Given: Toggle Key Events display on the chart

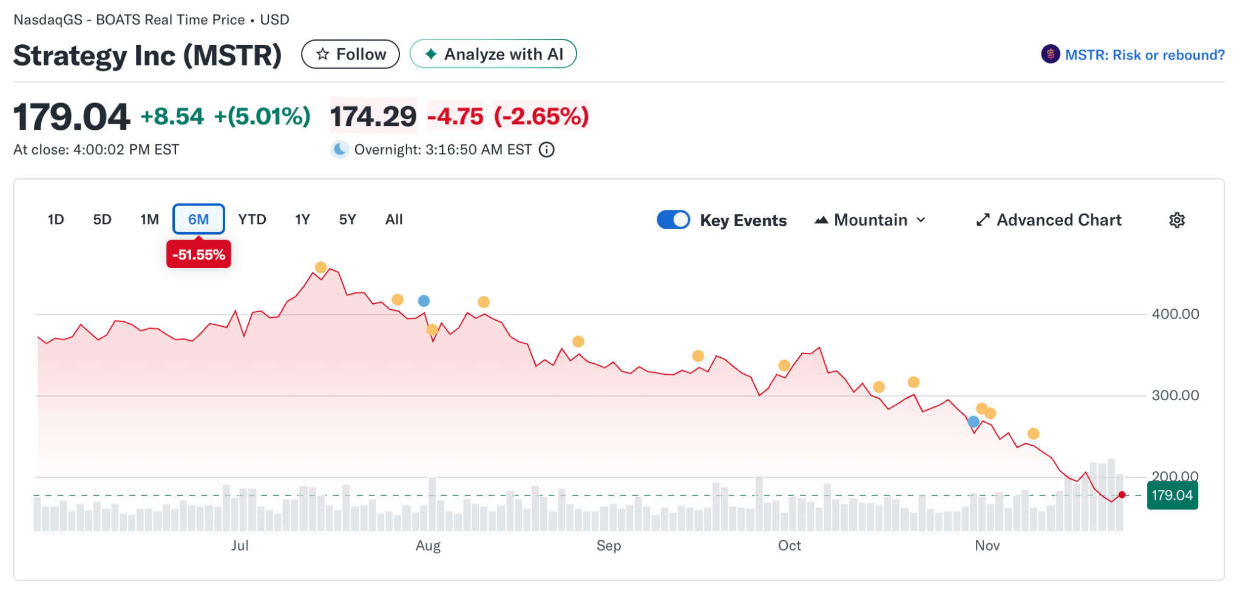Looking at the screenshot, I should (x=674, y=220).
